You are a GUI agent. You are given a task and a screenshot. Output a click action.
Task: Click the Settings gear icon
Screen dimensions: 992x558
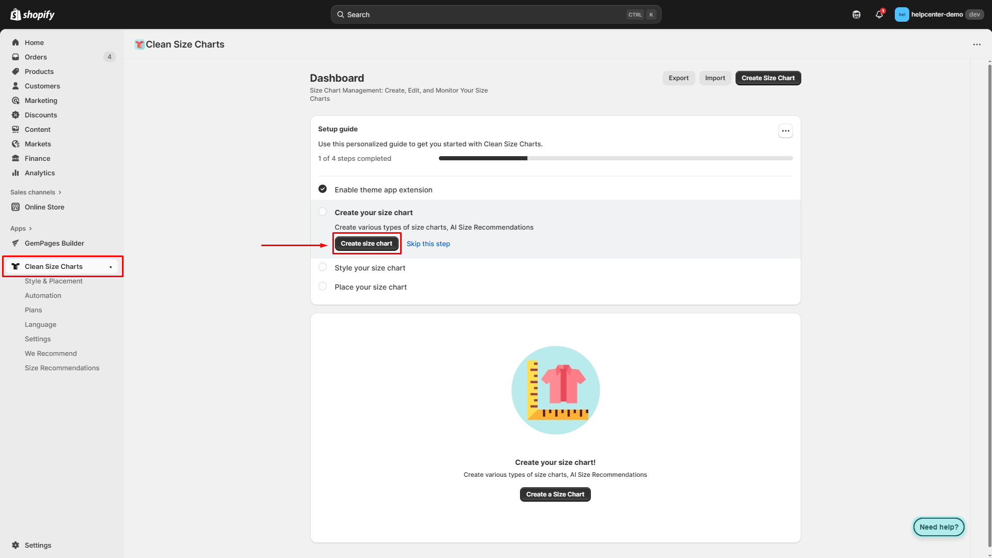(16, 545)
